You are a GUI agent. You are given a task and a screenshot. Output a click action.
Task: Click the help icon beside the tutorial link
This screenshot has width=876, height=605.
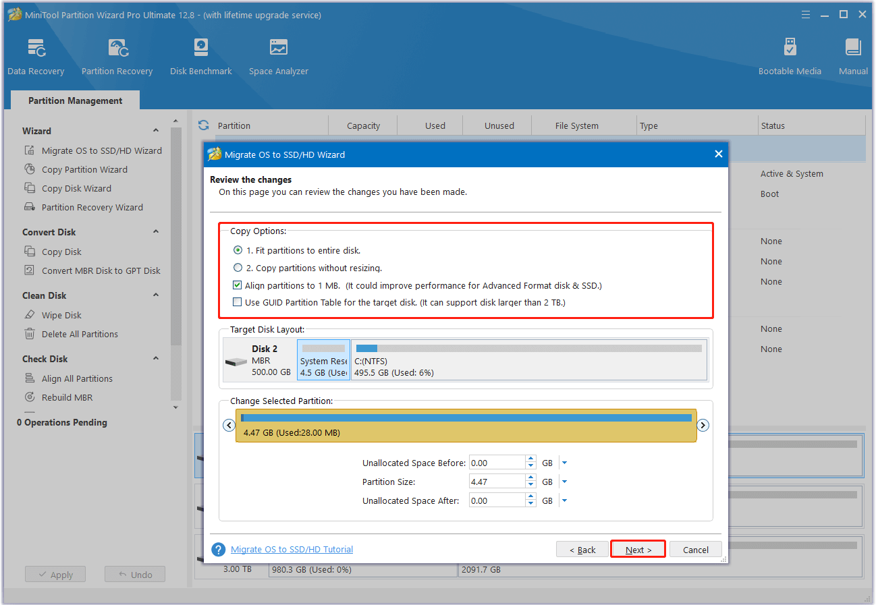click(219, 549)
